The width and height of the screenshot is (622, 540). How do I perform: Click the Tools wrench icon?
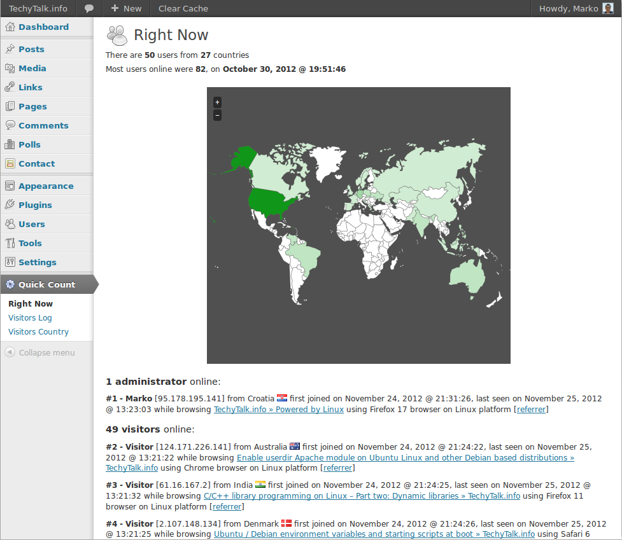(10, 243)
